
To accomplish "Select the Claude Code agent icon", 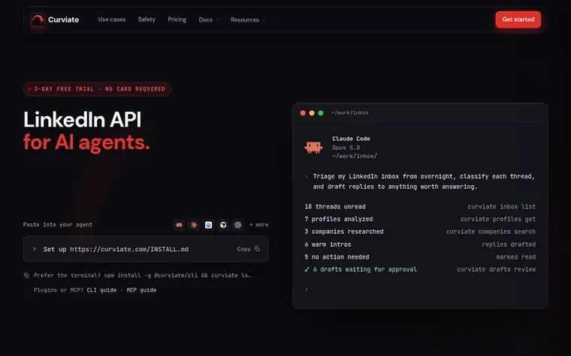I will click(179, 225).
